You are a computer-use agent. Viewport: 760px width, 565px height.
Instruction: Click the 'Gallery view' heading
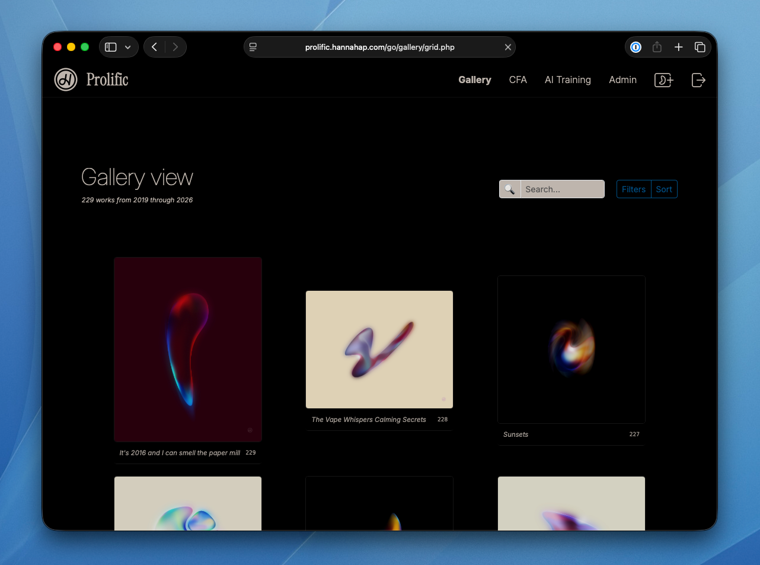(x=137, y=177)
